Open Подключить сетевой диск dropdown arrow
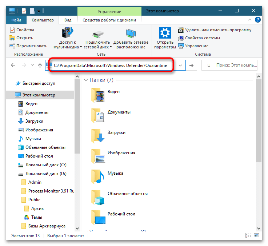 tap(111, 47)
